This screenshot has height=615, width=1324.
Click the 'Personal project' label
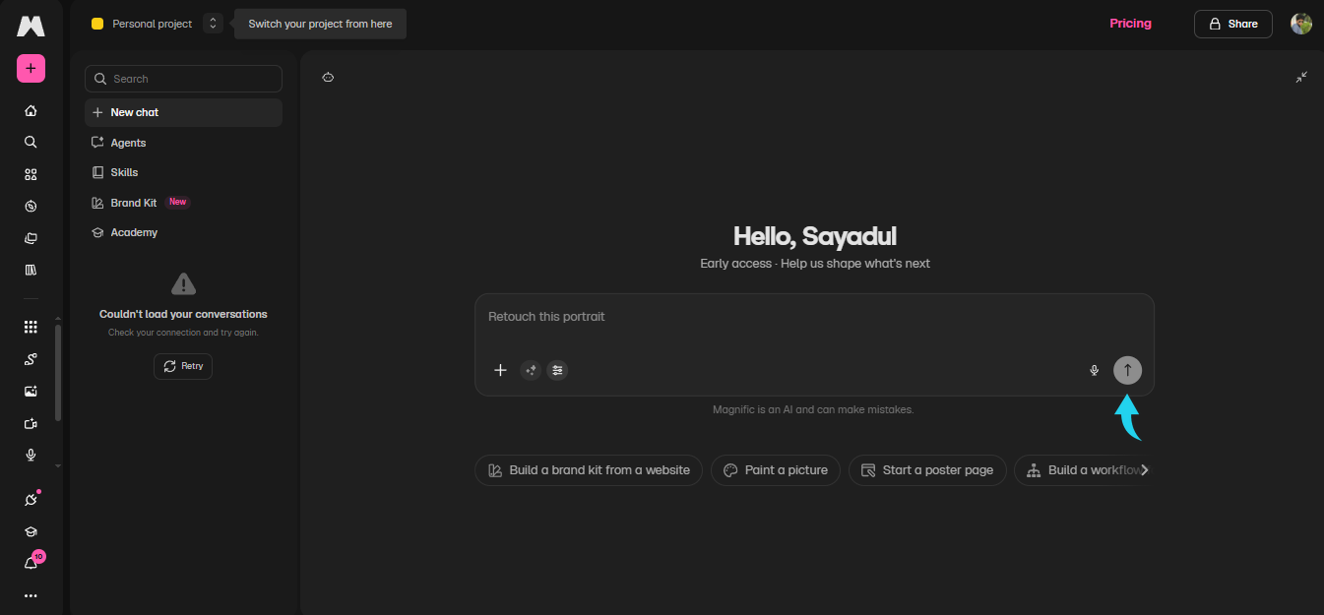[x=153, y=24]
